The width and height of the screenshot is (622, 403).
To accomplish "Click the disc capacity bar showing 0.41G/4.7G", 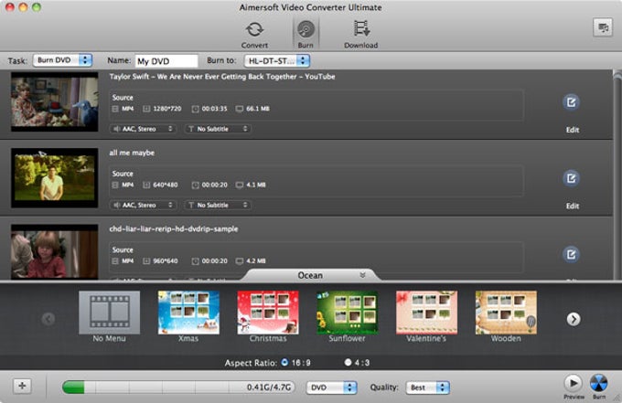I will (178, 387).
